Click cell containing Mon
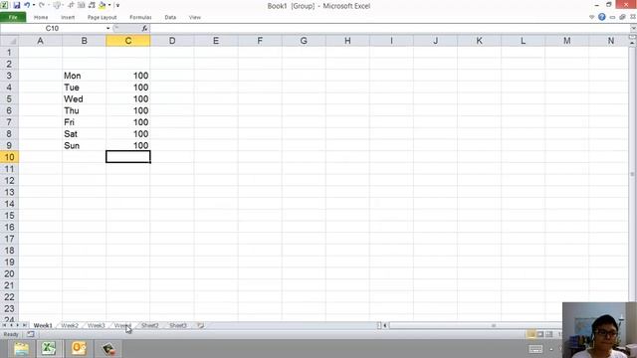Viewport: 637px width, 358px height. click(x=84, y=76)
